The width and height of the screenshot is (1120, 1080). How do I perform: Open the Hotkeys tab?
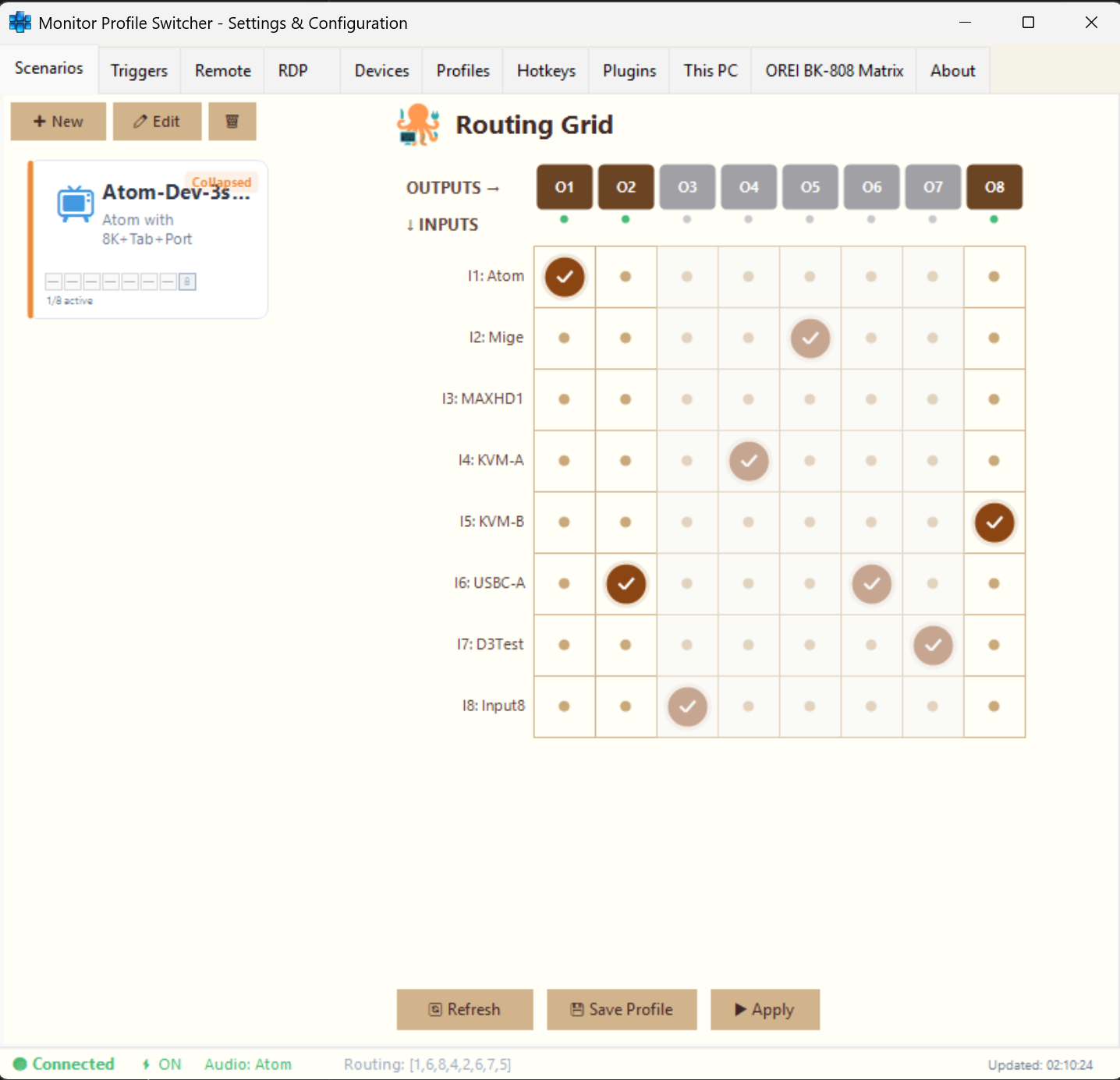(x=545, y=70)
